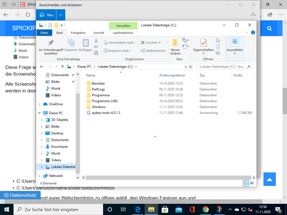The image size is (287, 215).
Task: Open the Neu dropdown in Ausschneiden und skizzieren
Action: pos(61,14)
